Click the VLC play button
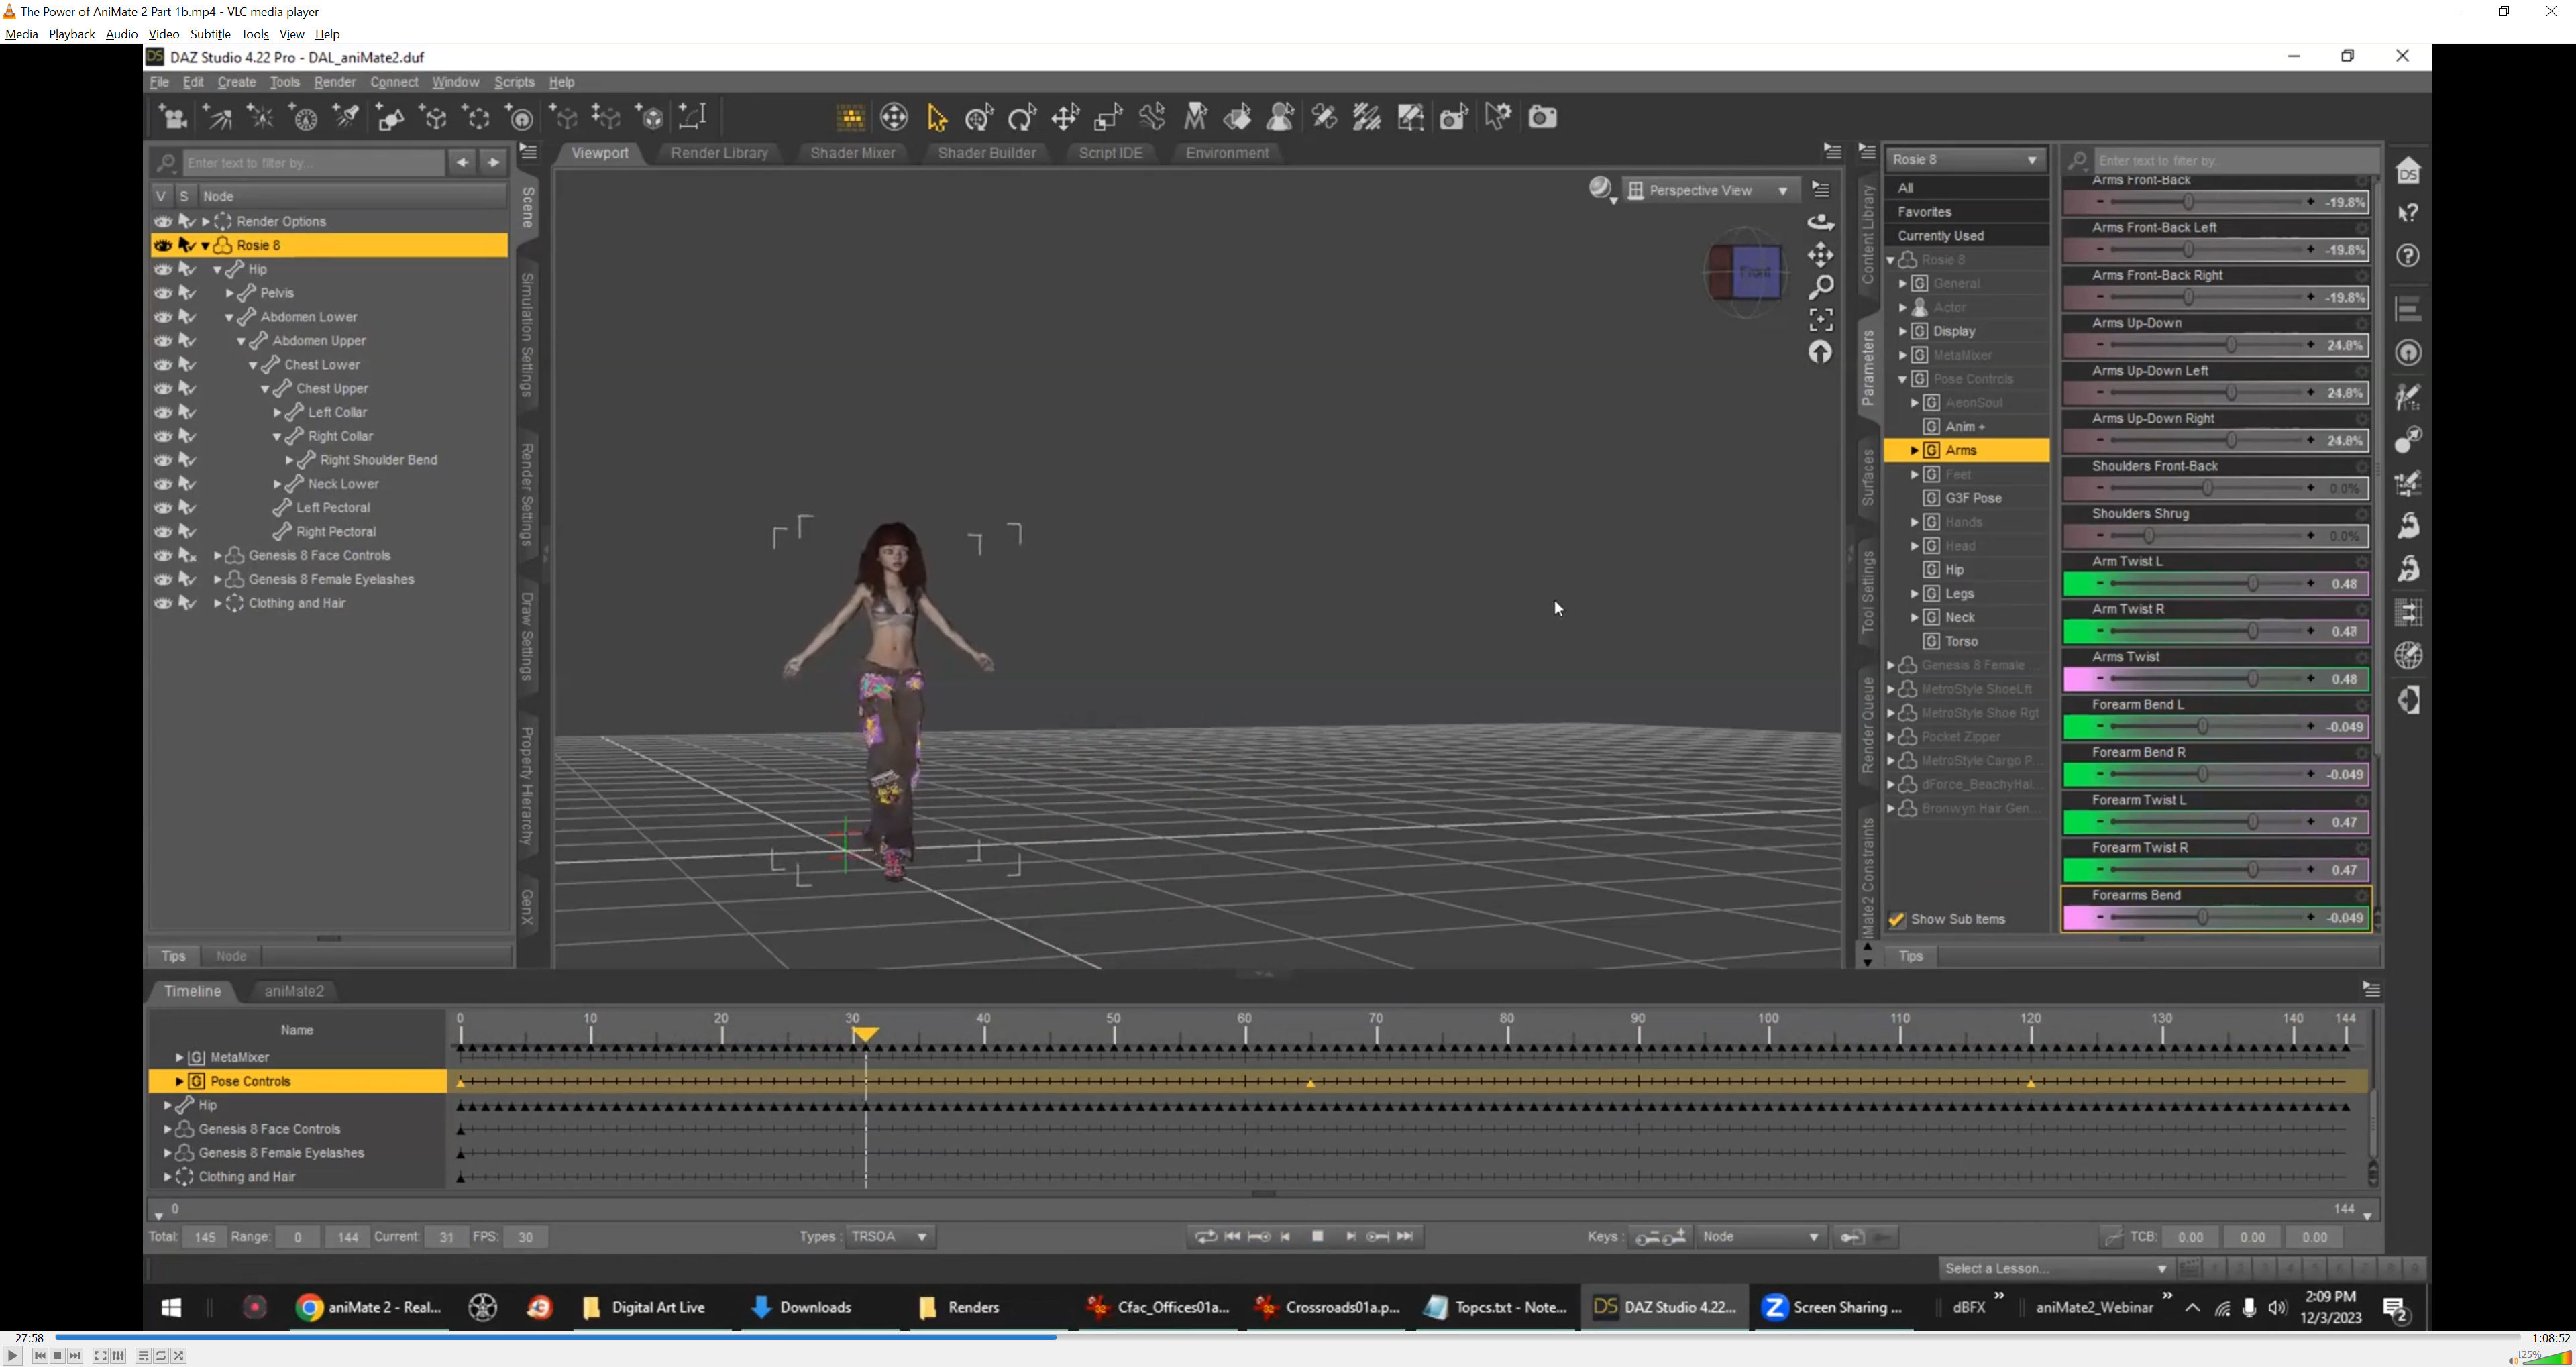 12,1356
